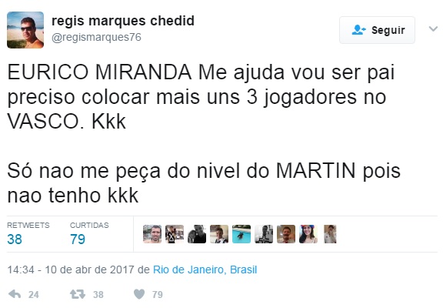Click the reply count 24
The image size is (443, 308).
[x=34, y=295]
